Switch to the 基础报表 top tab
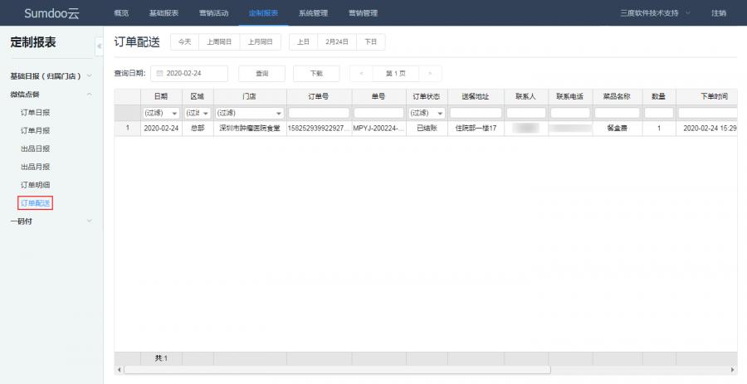 164,12
